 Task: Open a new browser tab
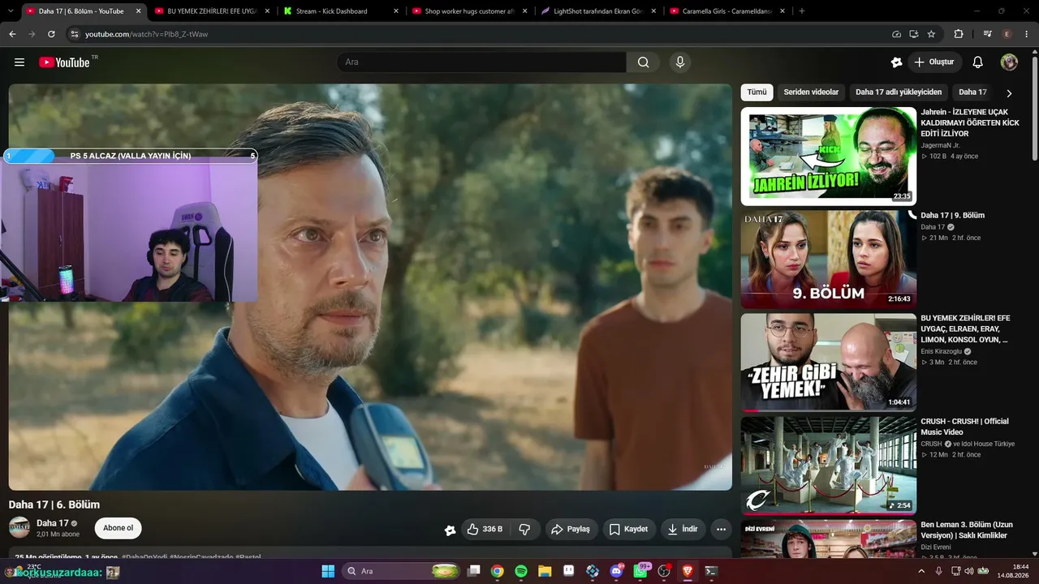pyautogui.click(x=802, y=11)
